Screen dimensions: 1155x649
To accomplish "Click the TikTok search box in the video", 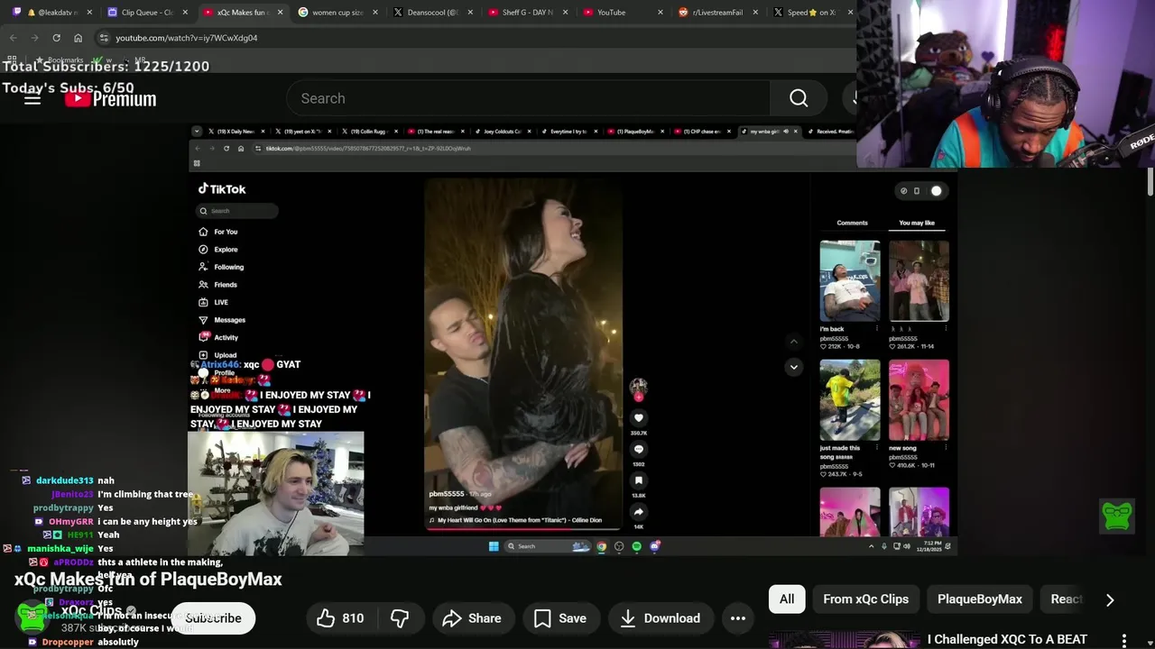I will click(236, 211).
